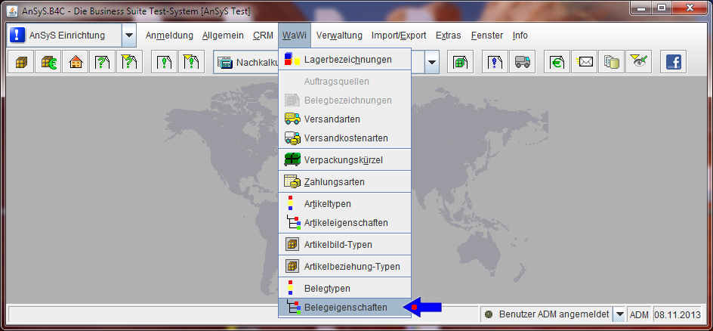This screenshot has height=331, width=713.
Task: Click the stacked coins toolbar icon
Action: point(612,63)
